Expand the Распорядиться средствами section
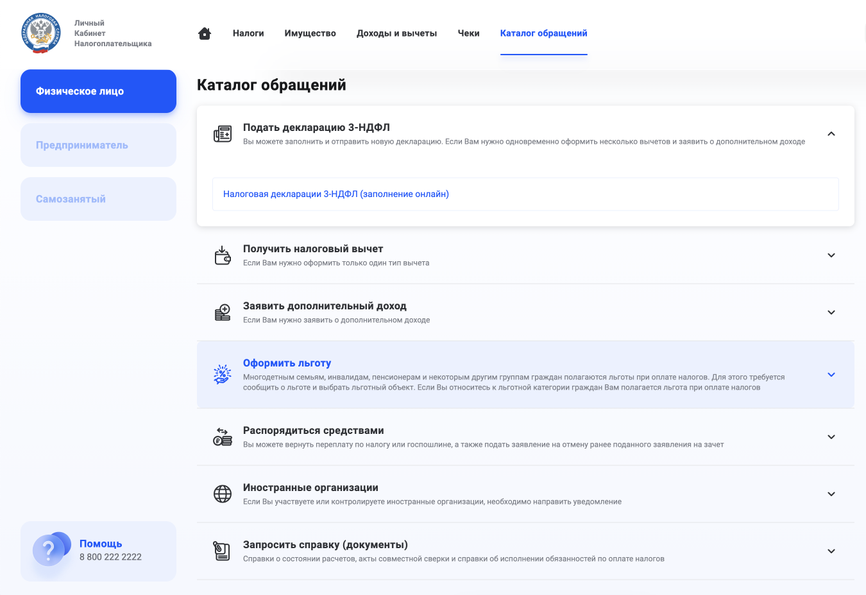This screenshot has height=595, width=866. 831,436
